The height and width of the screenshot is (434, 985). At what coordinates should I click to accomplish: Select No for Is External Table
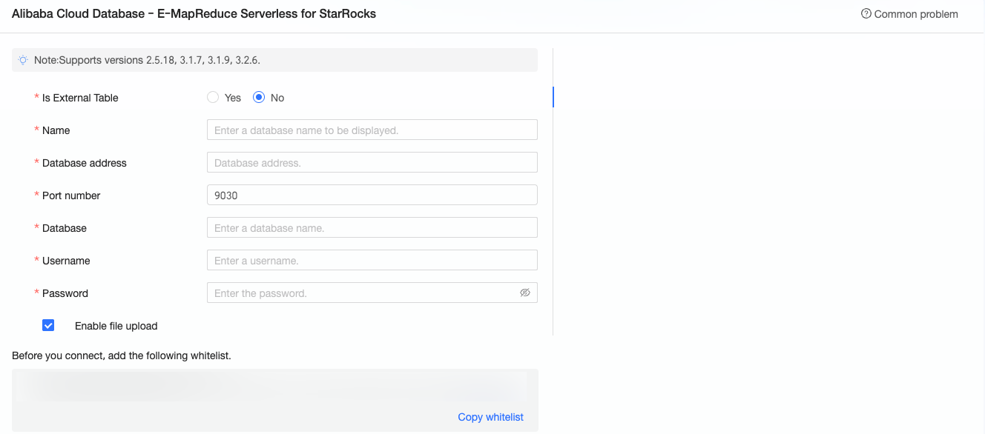[259, 97]
